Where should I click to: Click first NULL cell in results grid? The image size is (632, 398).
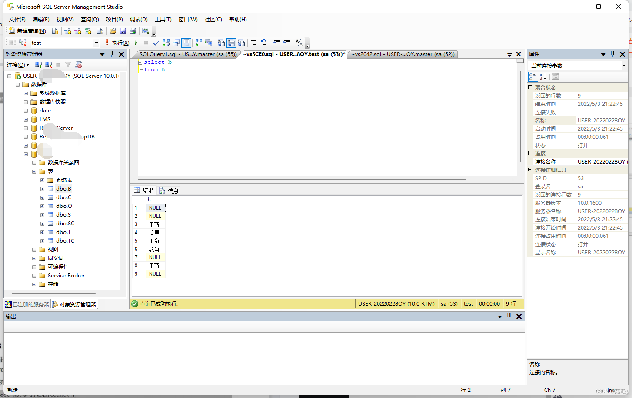pos(155,208)
